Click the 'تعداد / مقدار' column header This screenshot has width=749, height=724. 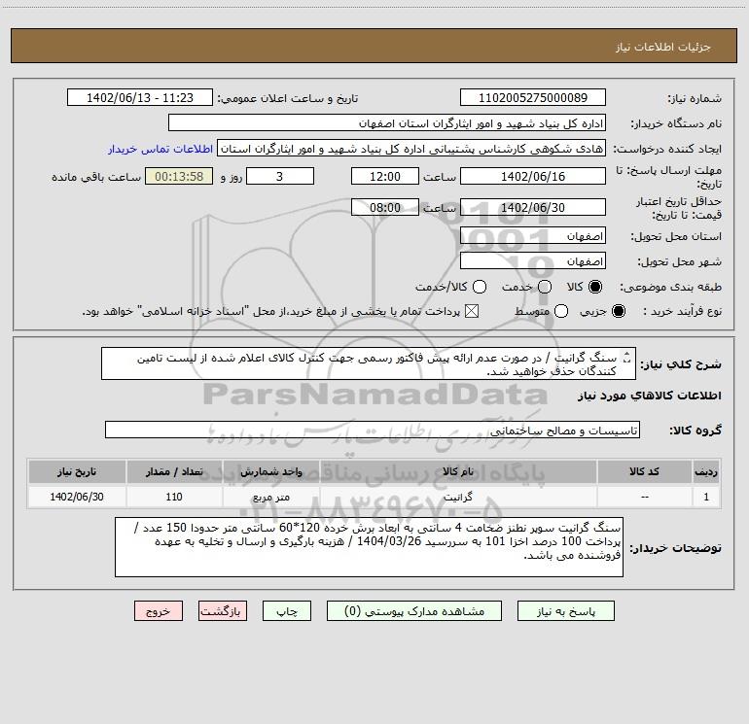[174, 471]
